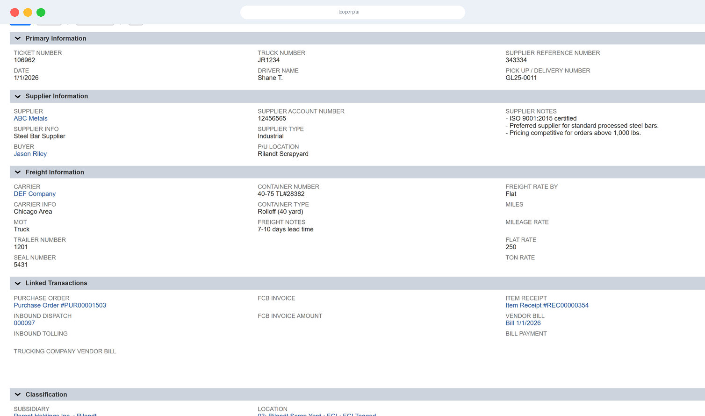The height and width of the screenshot is (416, 705).
Task: Select truck number JR1234
Action: 269,60
